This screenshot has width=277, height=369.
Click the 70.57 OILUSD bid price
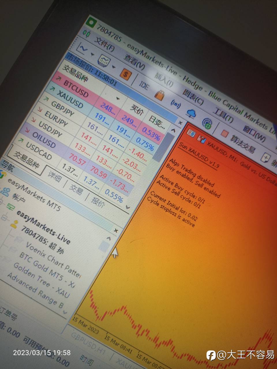78,159
